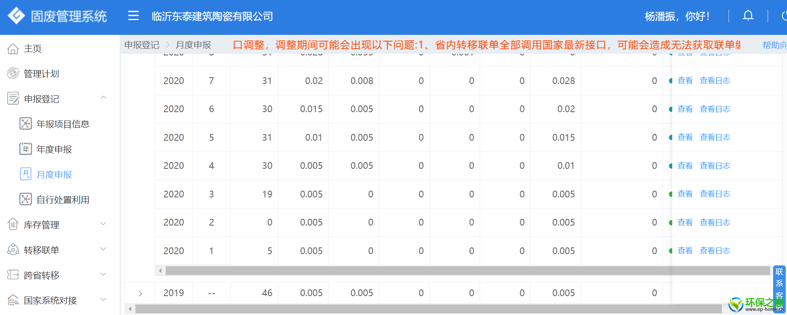The image size is (787, 315).
Task: Expand the 国家系统对接 menu chevron
Action: point(103,299)
